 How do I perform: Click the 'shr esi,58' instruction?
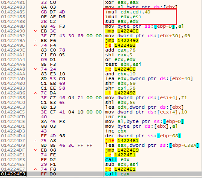(120, 88)
